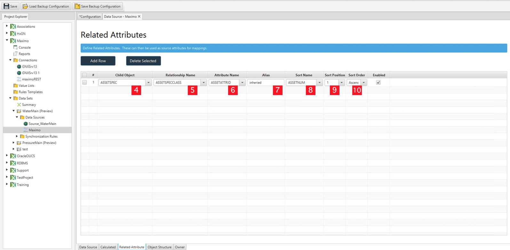
Task: Open the Attribute Name ASSETATTRID dropdown
Action: [x=243, y=83]
